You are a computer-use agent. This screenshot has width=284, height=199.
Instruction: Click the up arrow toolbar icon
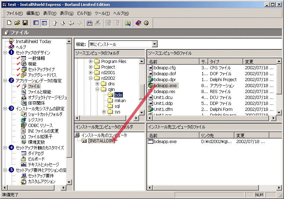[55, 23]
